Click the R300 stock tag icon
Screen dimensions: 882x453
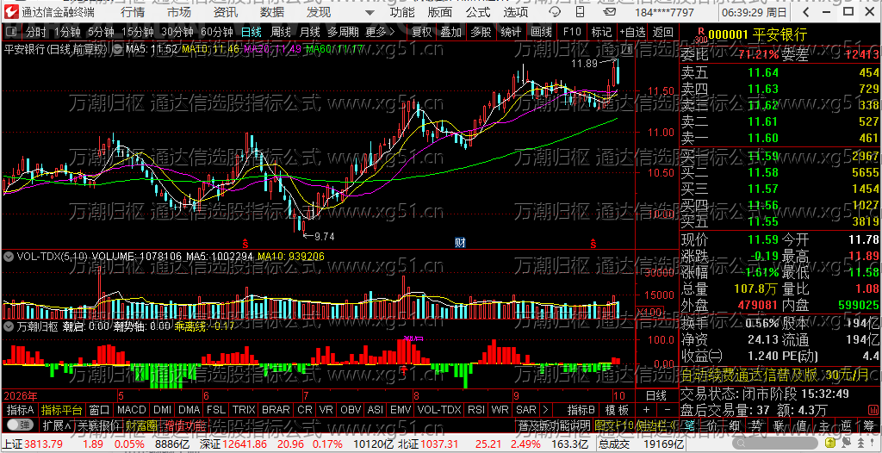click(699, 35)
